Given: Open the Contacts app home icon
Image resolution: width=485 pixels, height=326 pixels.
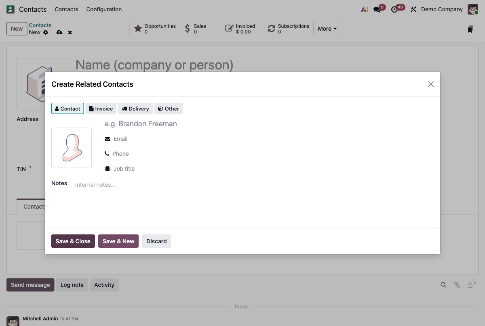Looking at the screenshot, I should [x=11, y=9].
